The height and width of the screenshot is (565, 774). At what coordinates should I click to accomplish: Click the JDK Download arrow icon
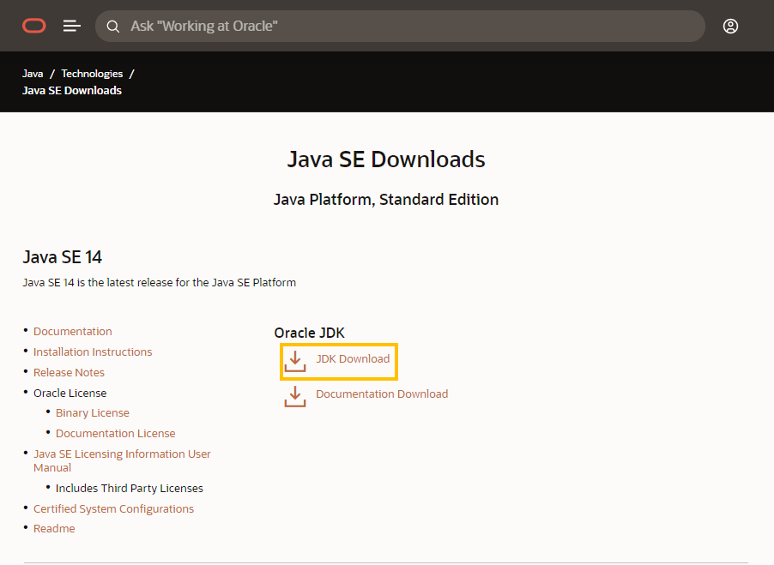coord(295,362)
